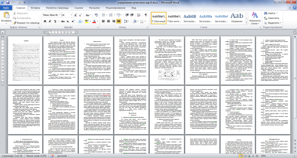
Task: Decrease font size with the shrink font icon
Action: 80,15
